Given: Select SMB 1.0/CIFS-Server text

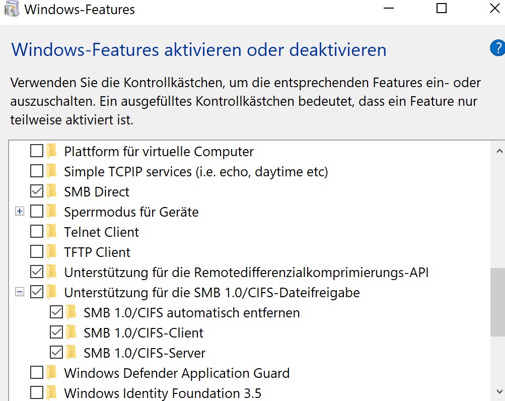Looking at the screenshot, I should [x=145, y=353].
